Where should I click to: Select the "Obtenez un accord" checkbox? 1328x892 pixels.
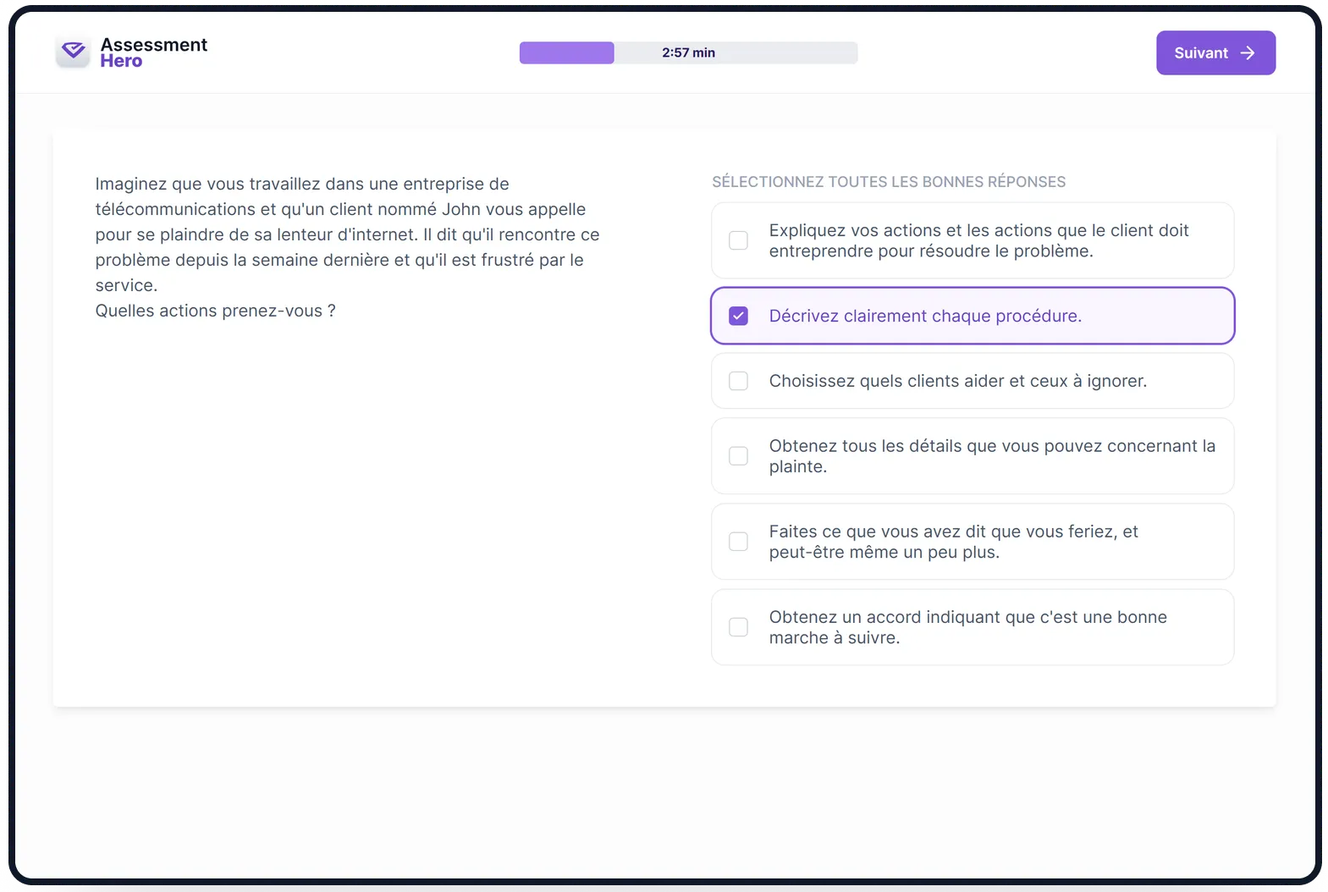[x=739, y=627]
